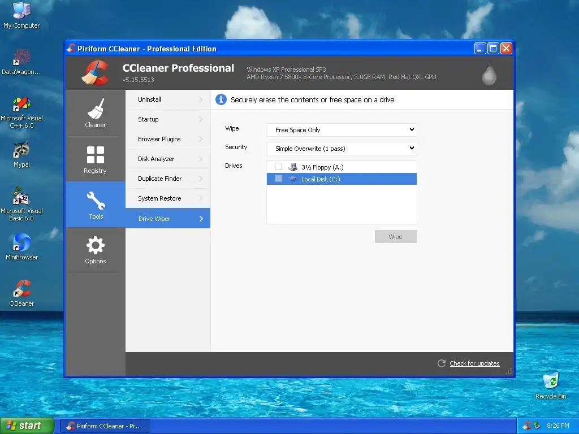Click the second system tray icon
The height and width of the screenshot is (434, 579).
click(537, 426)
